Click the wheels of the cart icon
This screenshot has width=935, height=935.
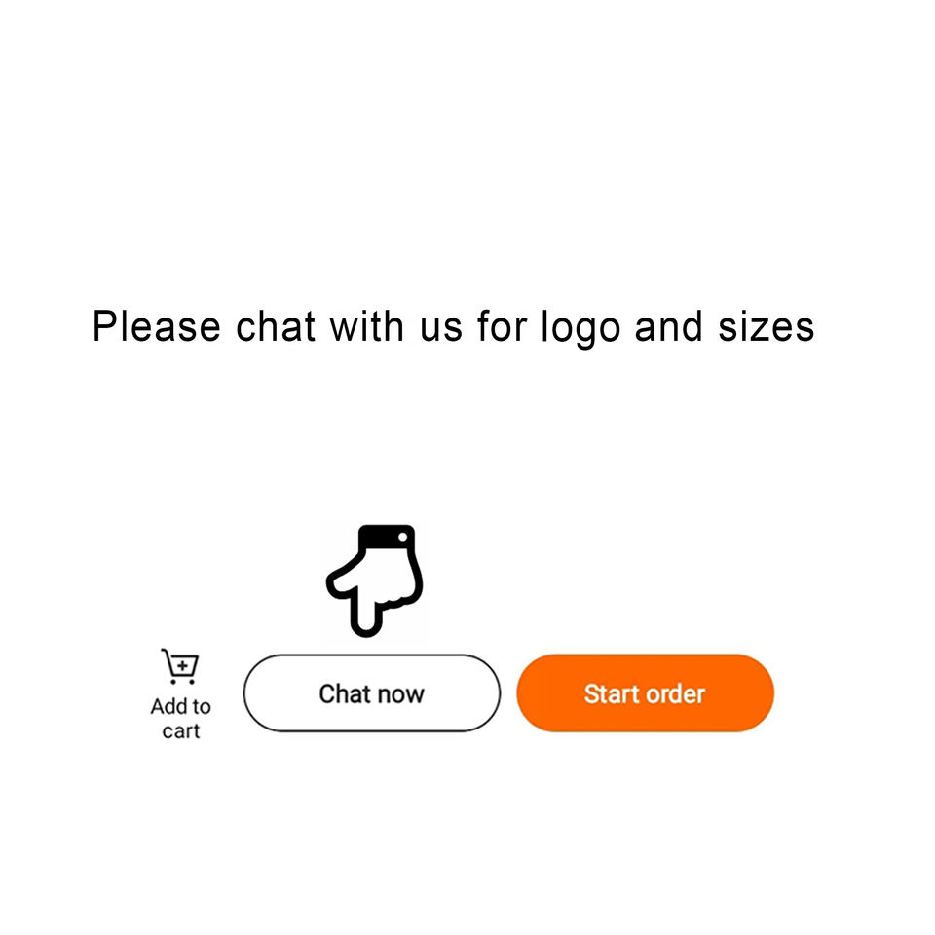[182, 681]
